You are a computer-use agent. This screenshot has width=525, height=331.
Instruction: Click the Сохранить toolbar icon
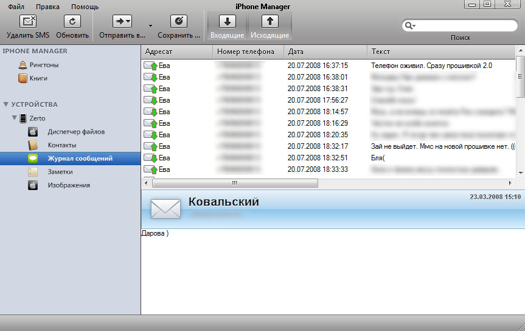[x=179, y=22]
